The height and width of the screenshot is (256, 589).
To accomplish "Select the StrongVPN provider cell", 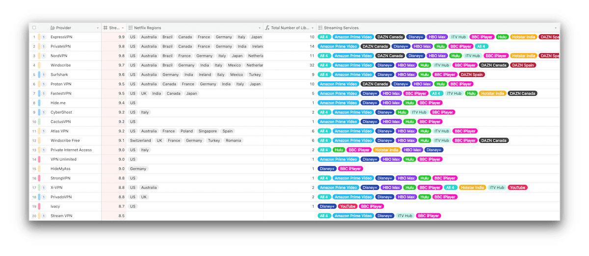I will click(75, 178).
